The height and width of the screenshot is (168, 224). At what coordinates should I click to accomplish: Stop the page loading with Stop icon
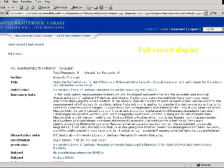[x=21, y=7]
